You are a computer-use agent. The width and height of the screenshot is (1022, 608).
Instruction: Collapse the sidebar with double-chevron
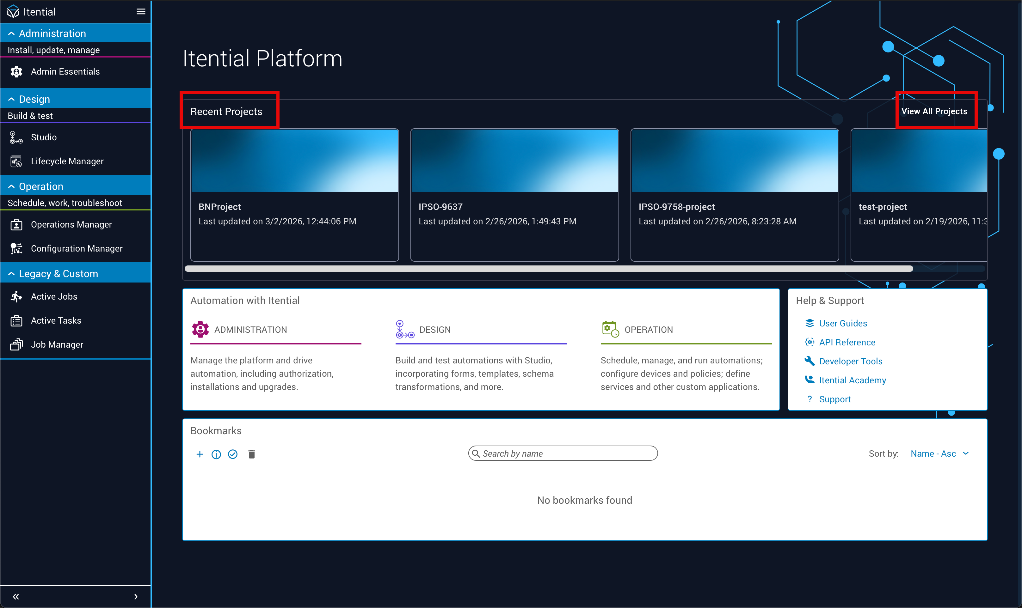pos(15,597)
